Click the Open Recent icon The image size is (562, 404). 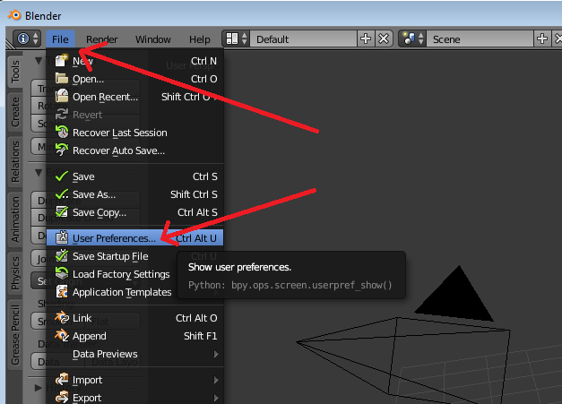click(x=62, y=97)
